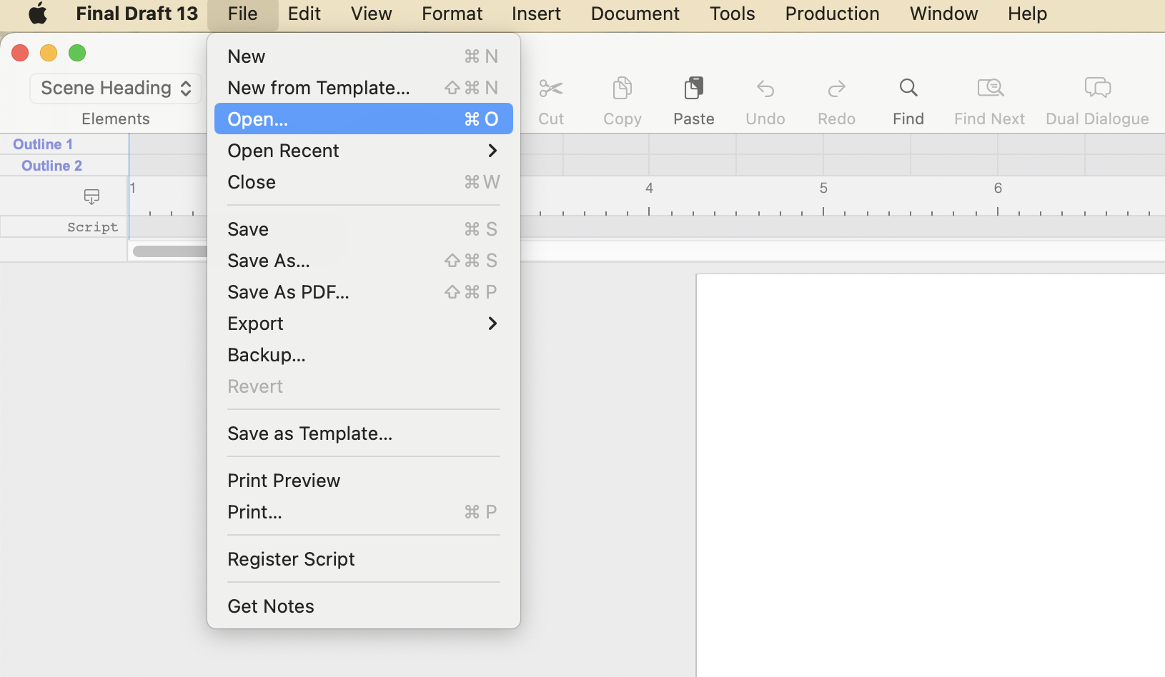1165x677 pixels.
Task: Select Print Preview menu item
Action: pyautogui.click(x=284, y=481)
